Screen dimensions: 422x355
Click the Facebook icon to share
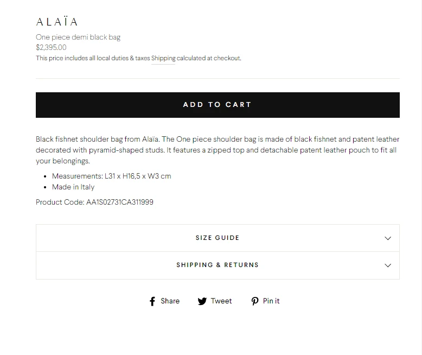click(152, 301)
